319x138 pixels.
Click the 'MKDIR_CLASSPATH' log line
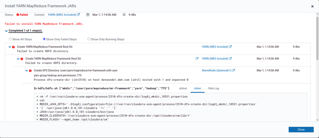(114, 116)
